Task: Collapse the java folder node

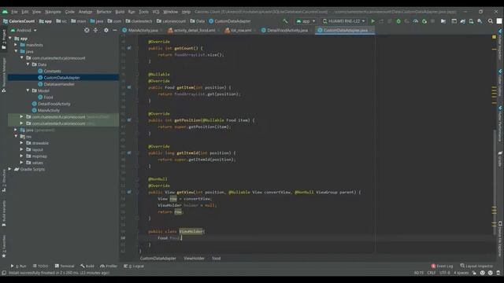Action: click(x=16, y=51)
